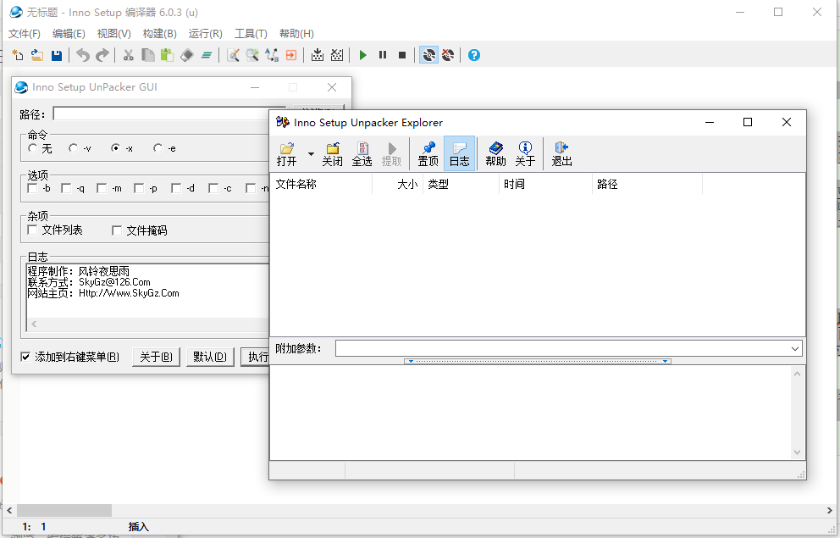Click the 关于 info icon in Explorer toolbar

click(x=525, y=154)
